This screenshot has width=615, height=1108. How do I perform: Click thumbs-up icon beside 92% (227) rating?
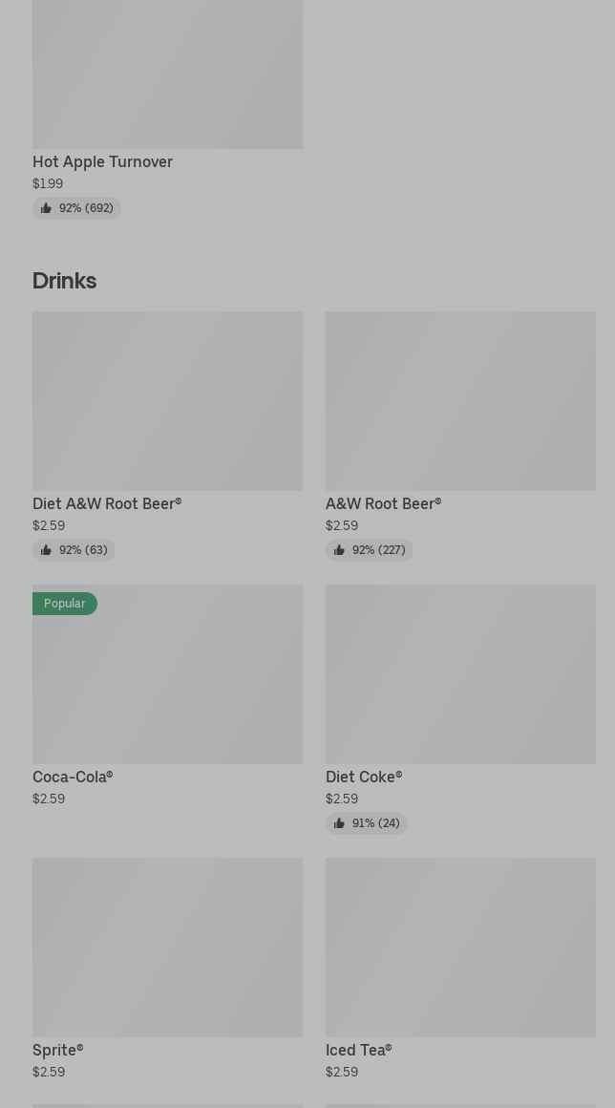[x=339, y=550]
